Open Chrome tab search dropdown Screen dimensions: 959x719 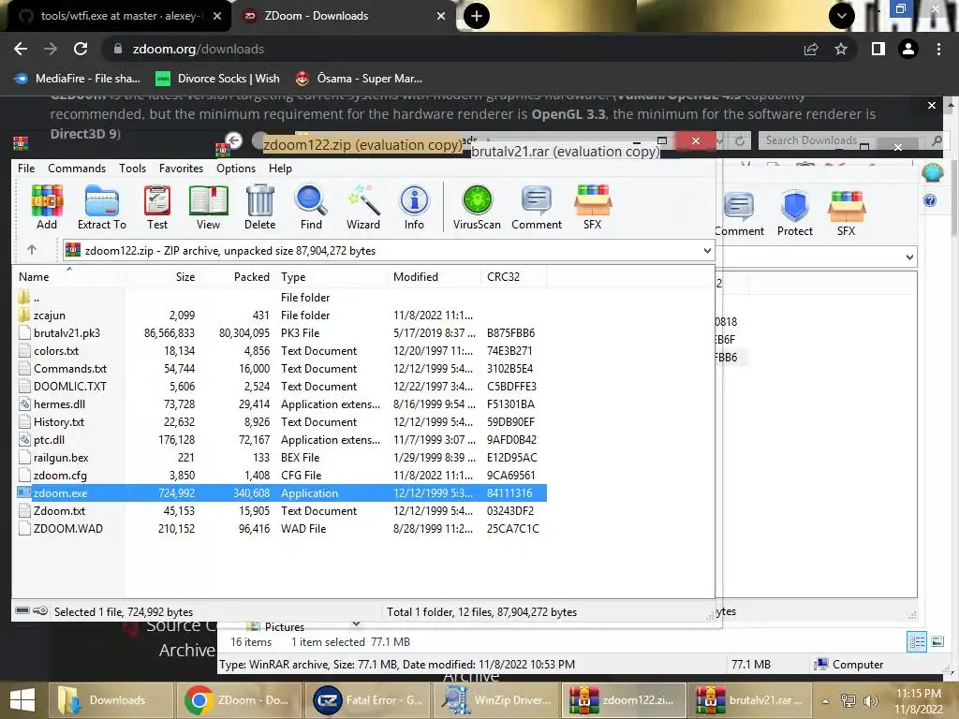[842, 16]
